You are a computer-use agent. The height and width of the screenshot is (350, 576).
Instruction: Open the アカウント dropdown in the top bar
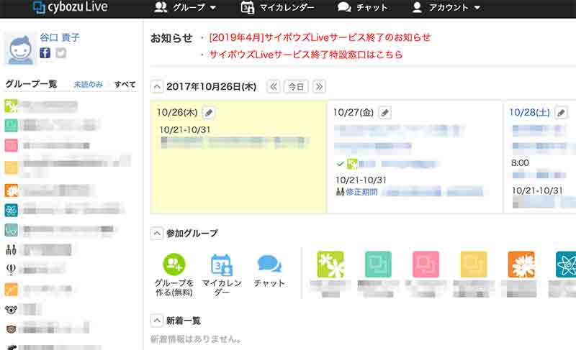pos(446,8)
